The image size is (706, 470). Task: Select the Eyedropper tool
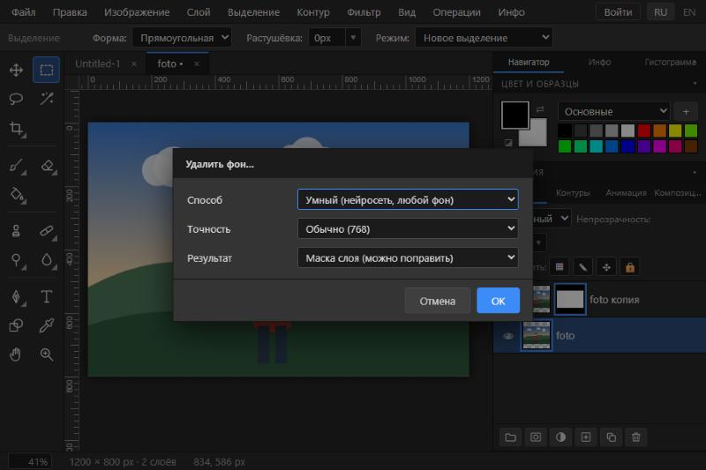pyautogui.click(x=47, y=325)
